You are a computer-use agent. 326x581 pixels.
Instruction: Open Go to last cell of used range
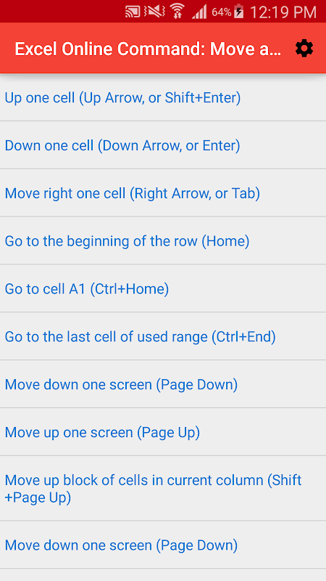click(x=163, y=336)
